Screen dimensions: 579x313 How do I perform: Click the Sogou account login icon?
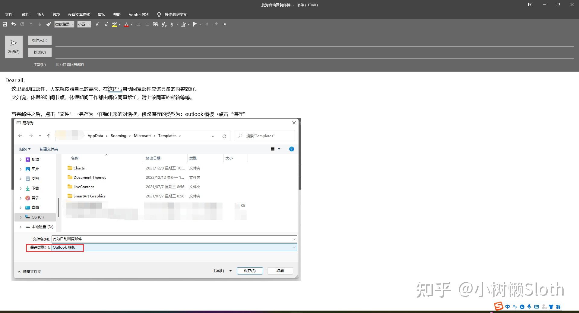pyautogui.click(x=544, y=307)
